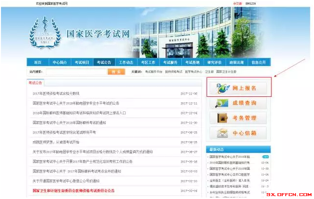Image resolution: width=314 pixels, height=199 pixels.
Task: Open the 中心简介 navigation item
Action: (59, 62)
